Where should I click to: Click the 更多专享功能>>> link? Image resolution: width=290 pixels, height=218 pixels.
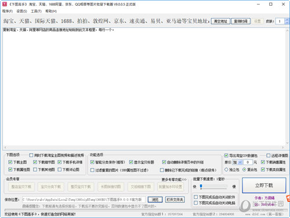[x=174, y=180]
